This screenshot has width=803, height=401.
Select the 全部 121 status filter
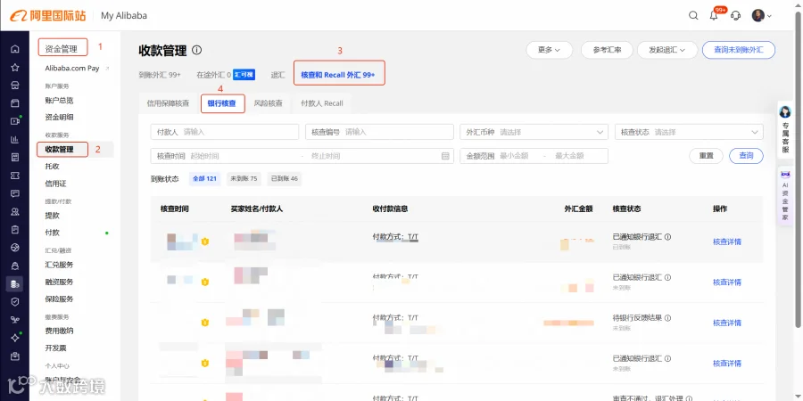pyautogui.click(x=204, y=179)
